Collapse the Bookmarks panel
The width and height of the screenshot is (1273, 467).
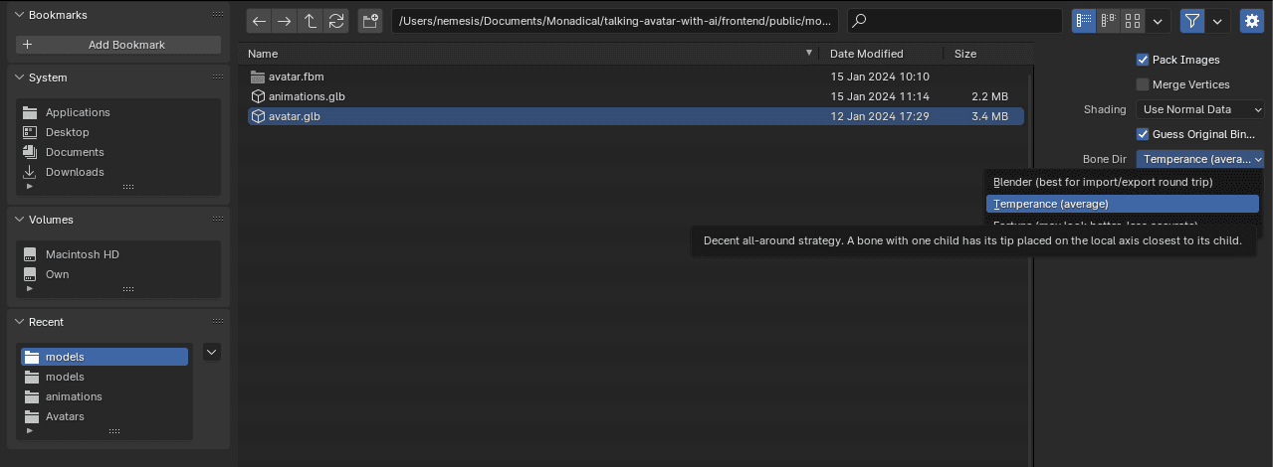click(x=19, y=15)
